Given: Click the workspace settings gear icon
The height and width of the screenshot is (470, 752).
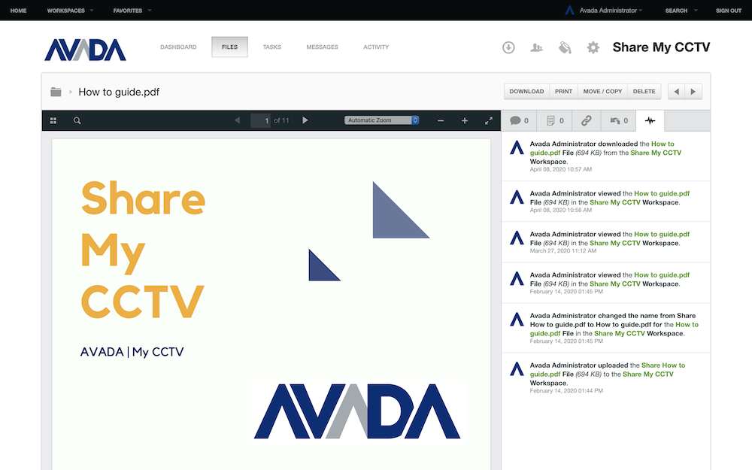Looking at the screenshot, I should (593, 47).
